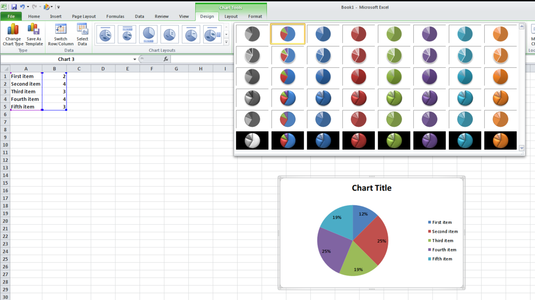Click the Undo arrow icon
The height and width of the screenshot is (300, 535).
tap(22, 7)
